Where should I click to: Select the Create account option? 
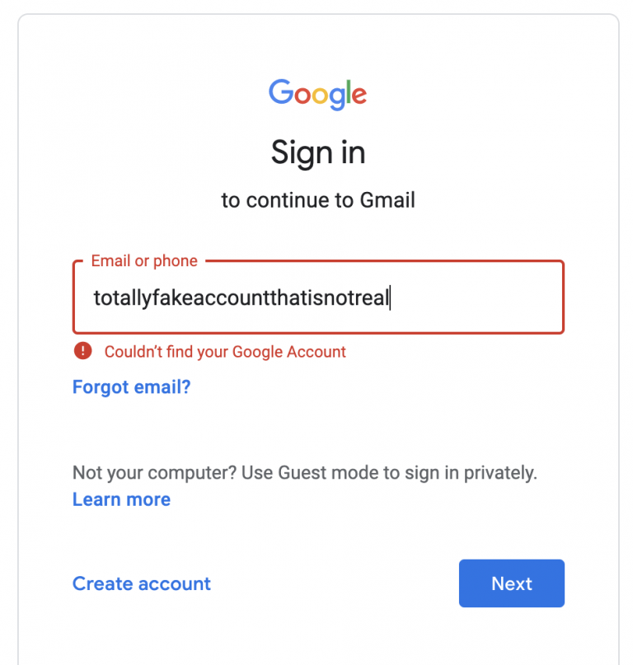(x=141, y=583)
